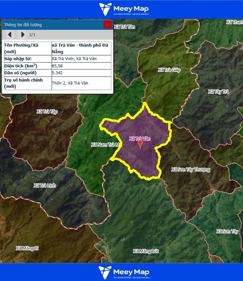This screenshot has width=243, height=281.
Task: Click the Meey Map logo in header
Action: tap(124, 9)
